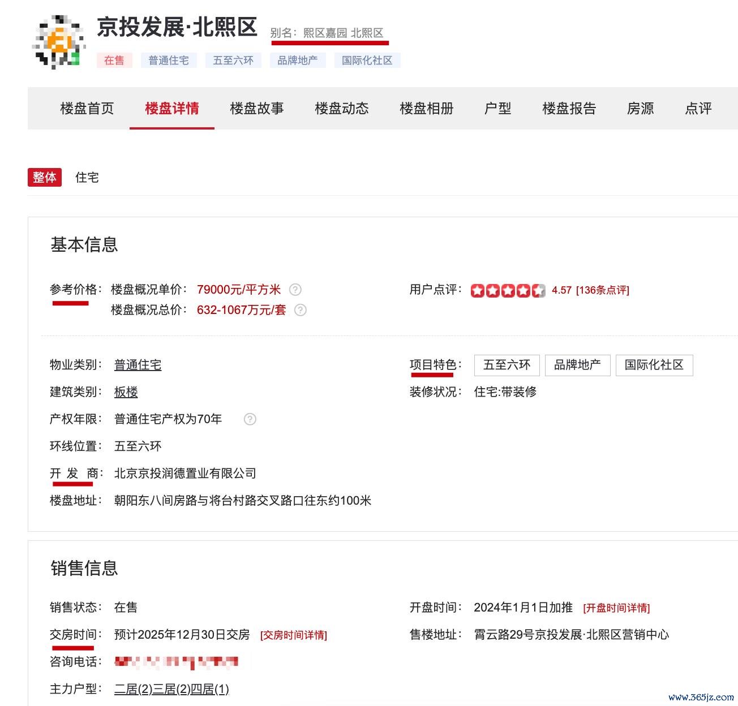738x706 pixels.
Task: Click 五至六环 box in 项目特色
Action: tap(507, 365)
